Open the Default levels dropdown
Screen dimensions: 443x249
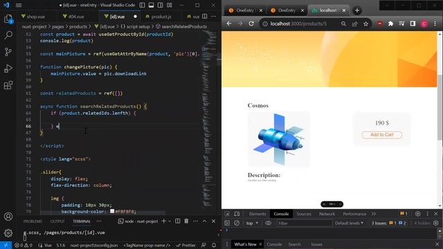(x=349, y=223)
